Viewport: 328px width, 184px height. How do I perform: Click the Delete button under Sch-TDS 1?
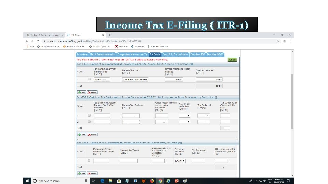(x=92, y=92)
